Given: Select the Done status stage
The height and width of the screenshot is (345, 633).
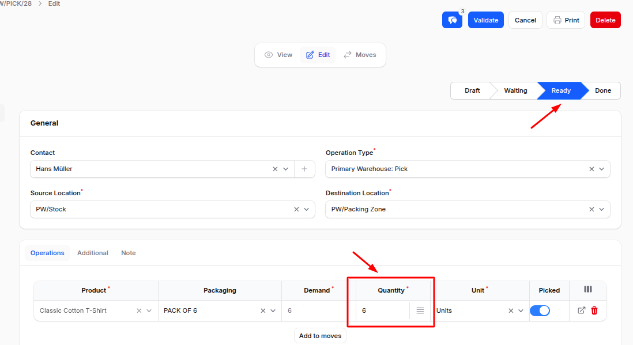Looking at the screenshot, I should 602,90.
